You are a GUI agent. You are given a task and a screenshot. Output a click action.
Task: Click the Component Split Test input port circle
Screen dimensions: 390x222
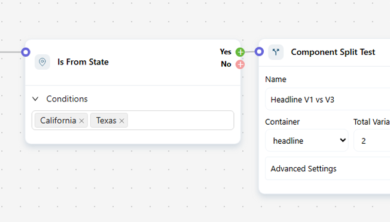tap(259, 51)
